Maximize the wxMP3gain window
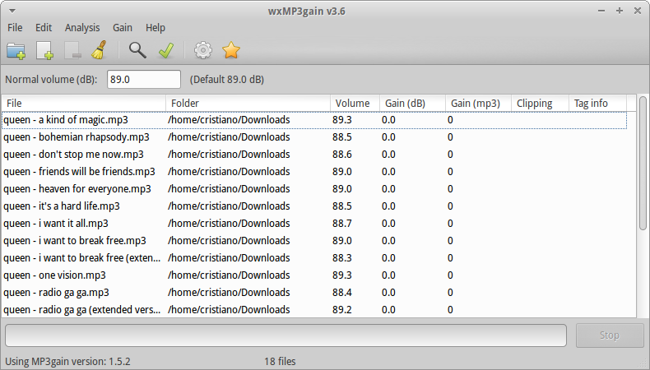This screenshot has width=650, height=370. [620, 11]
